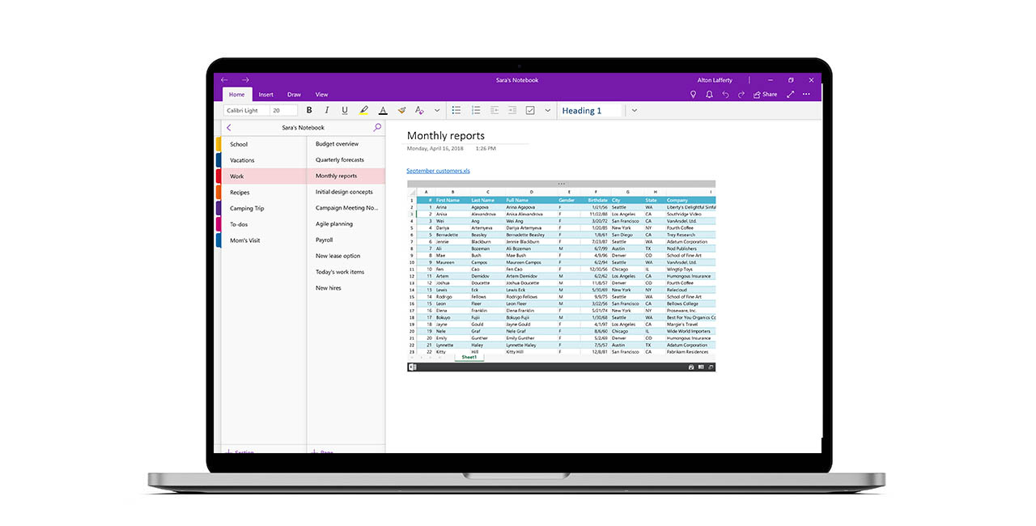
Task: Enter full screen mode with expand arrows
Action: tap(791, 95)
